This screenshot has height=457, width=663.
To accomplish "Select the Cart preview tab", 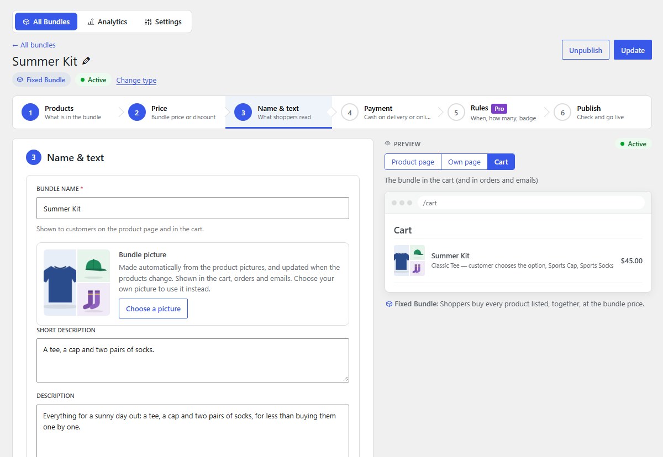I will pyautogui.click(x=501, y=162).
